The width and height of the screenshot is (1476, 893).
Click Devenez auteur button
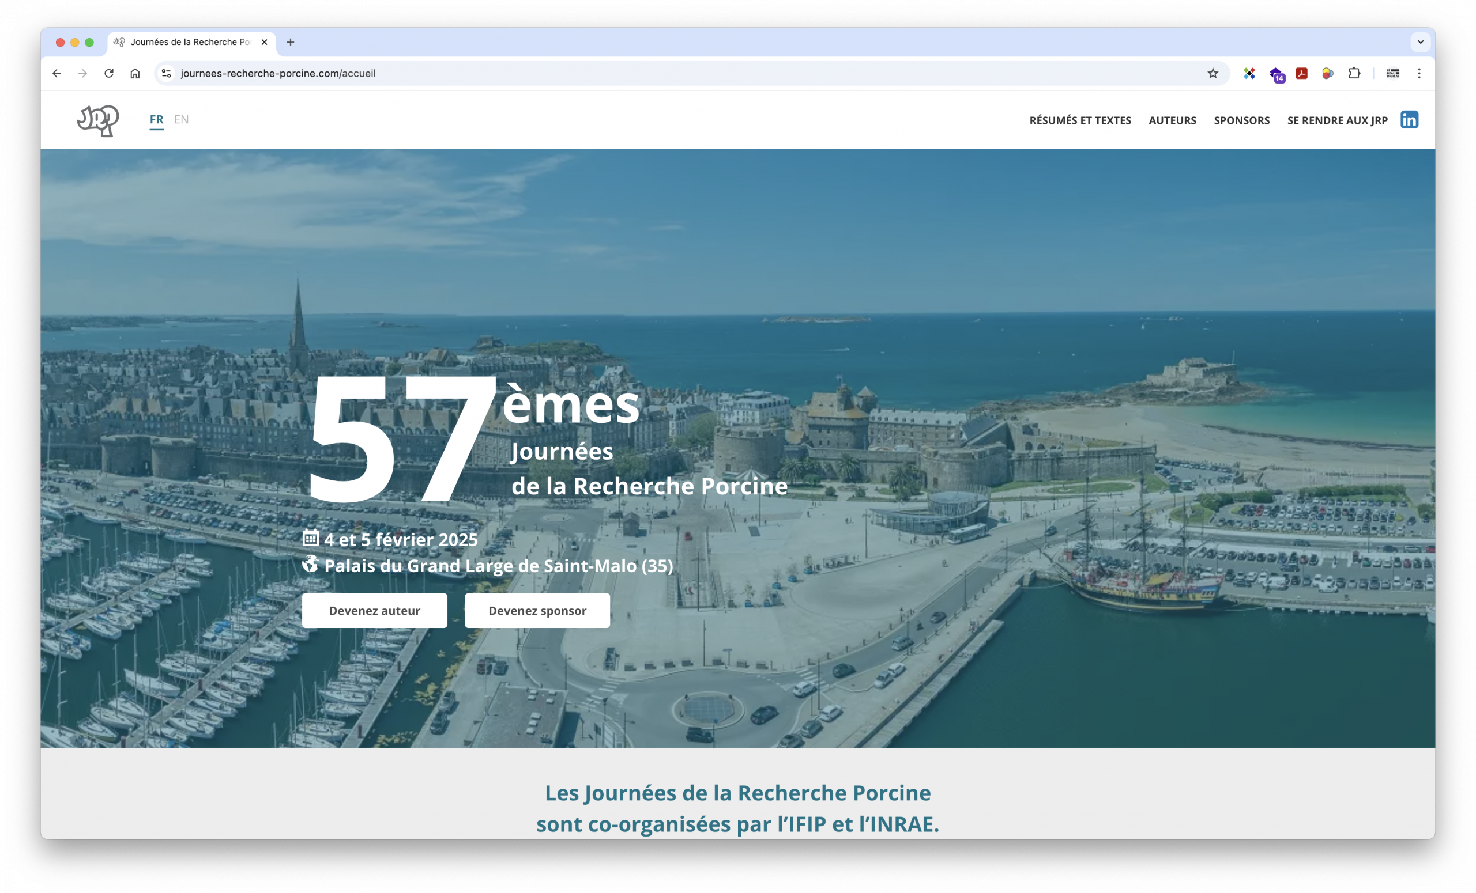pyautogui.click(x=374, y=611)
